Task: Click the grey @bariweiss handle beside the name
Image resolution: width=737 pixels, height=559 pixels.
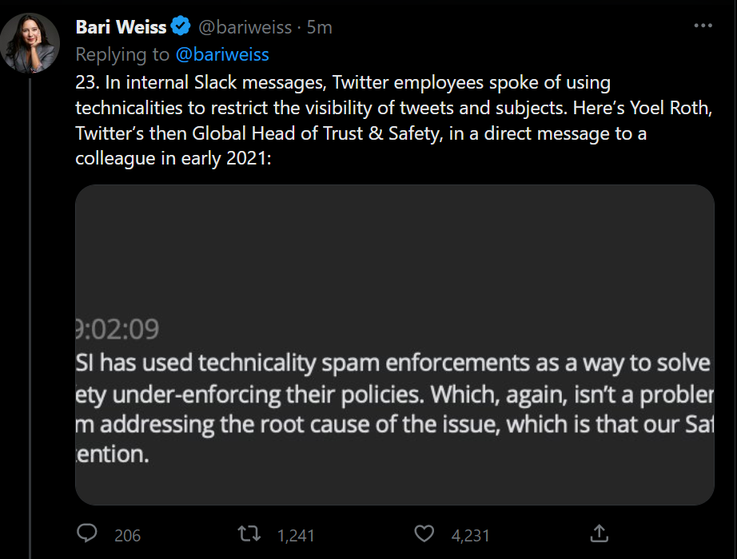Action: (244, 27)
